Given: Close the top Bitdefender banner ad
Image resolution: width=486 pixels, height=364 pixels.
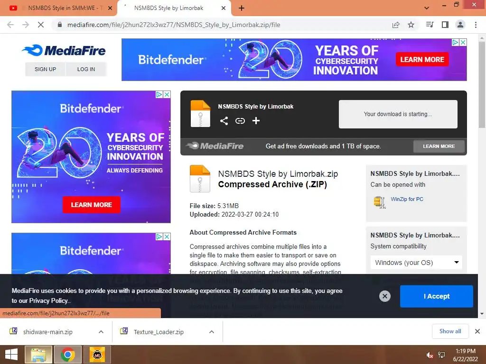Looking at the screenshot, I should (x=463, y=42).
